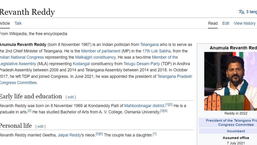Switch to the Talk tab
Image resolution: width=257 pixels, height=145 pixels.
18,23
